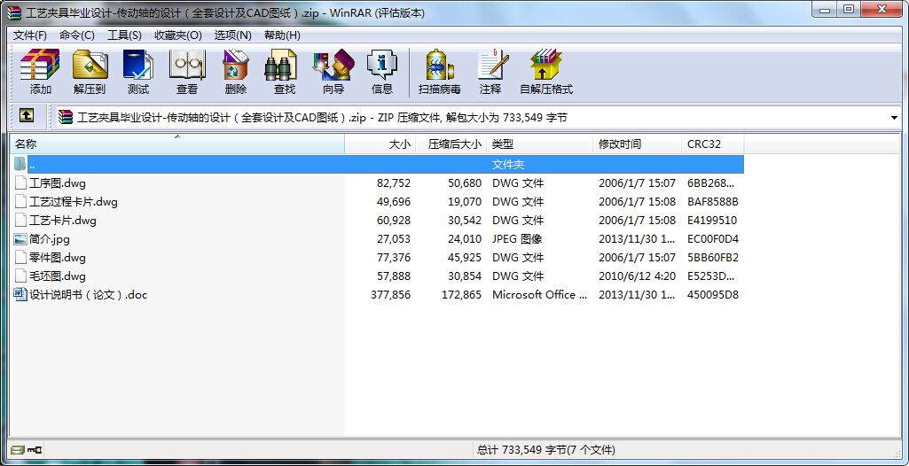Click the CRC32 value E4199510
The image size is (909, 466).
(x=712, y=220)
